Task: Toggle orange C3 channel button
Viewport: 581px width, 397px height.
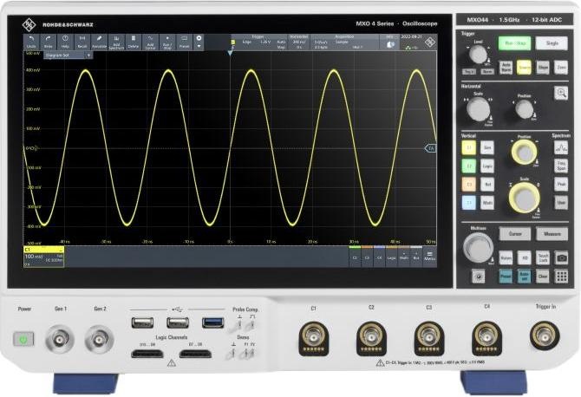Action: [469, 184]
